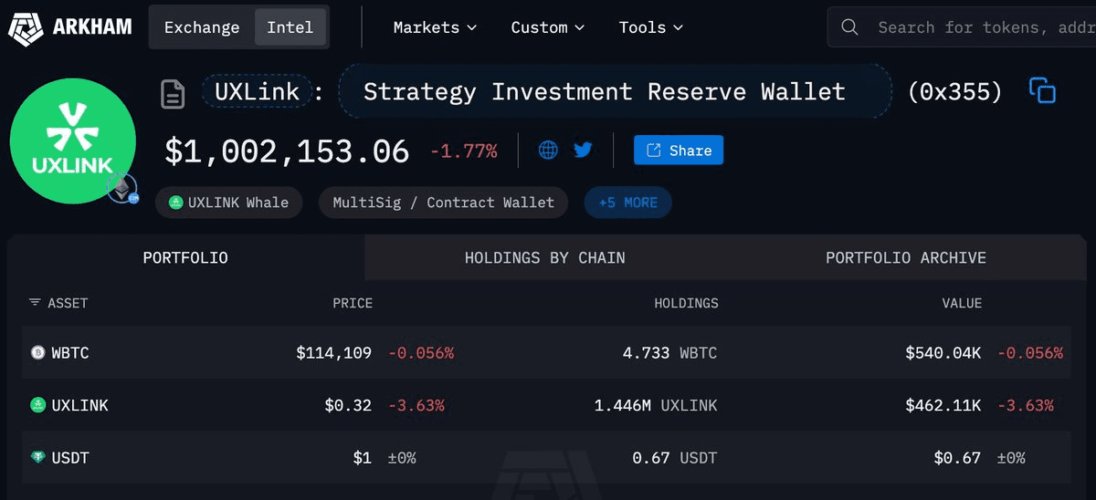Open the search magnifier icon
1096x500 pixels.
point(849,27)
